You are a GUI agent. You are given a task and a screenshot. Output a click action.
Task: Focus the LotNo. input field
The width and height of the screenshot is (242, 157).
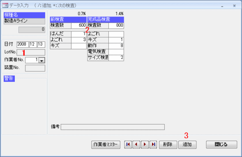point(31,52)
